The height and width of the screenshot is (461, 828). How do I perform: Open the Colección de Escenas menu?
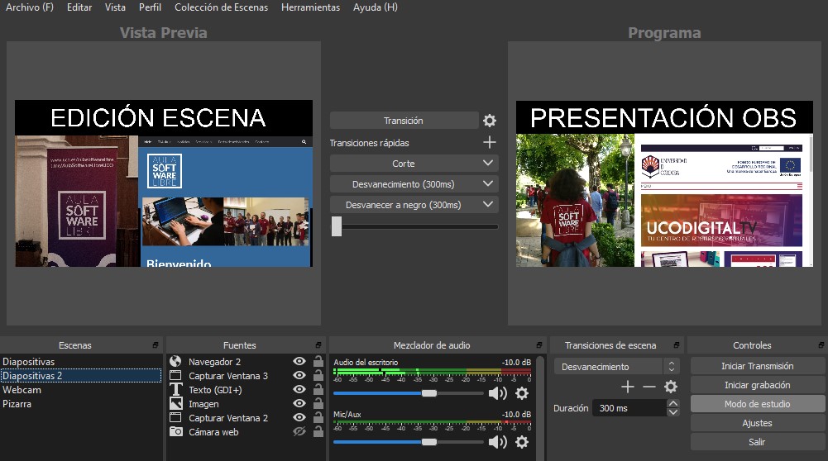click(x=221, y=7)
